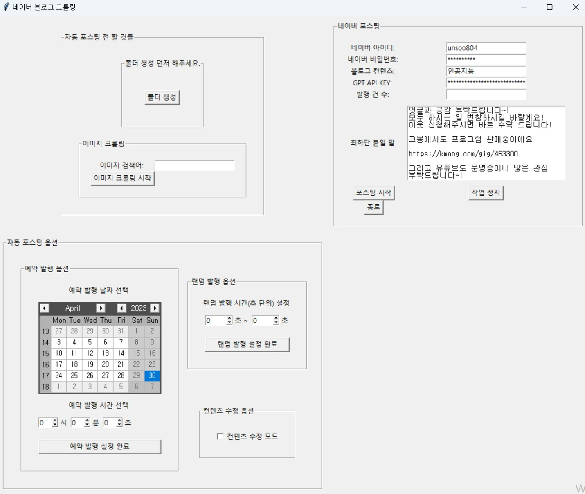Click the kmong.com link text in text area

463,154
